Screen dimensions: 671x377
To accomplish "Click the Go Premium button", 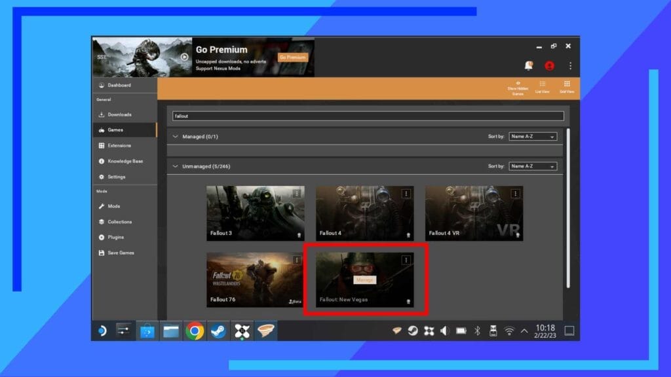I will [x=293, y=58].
